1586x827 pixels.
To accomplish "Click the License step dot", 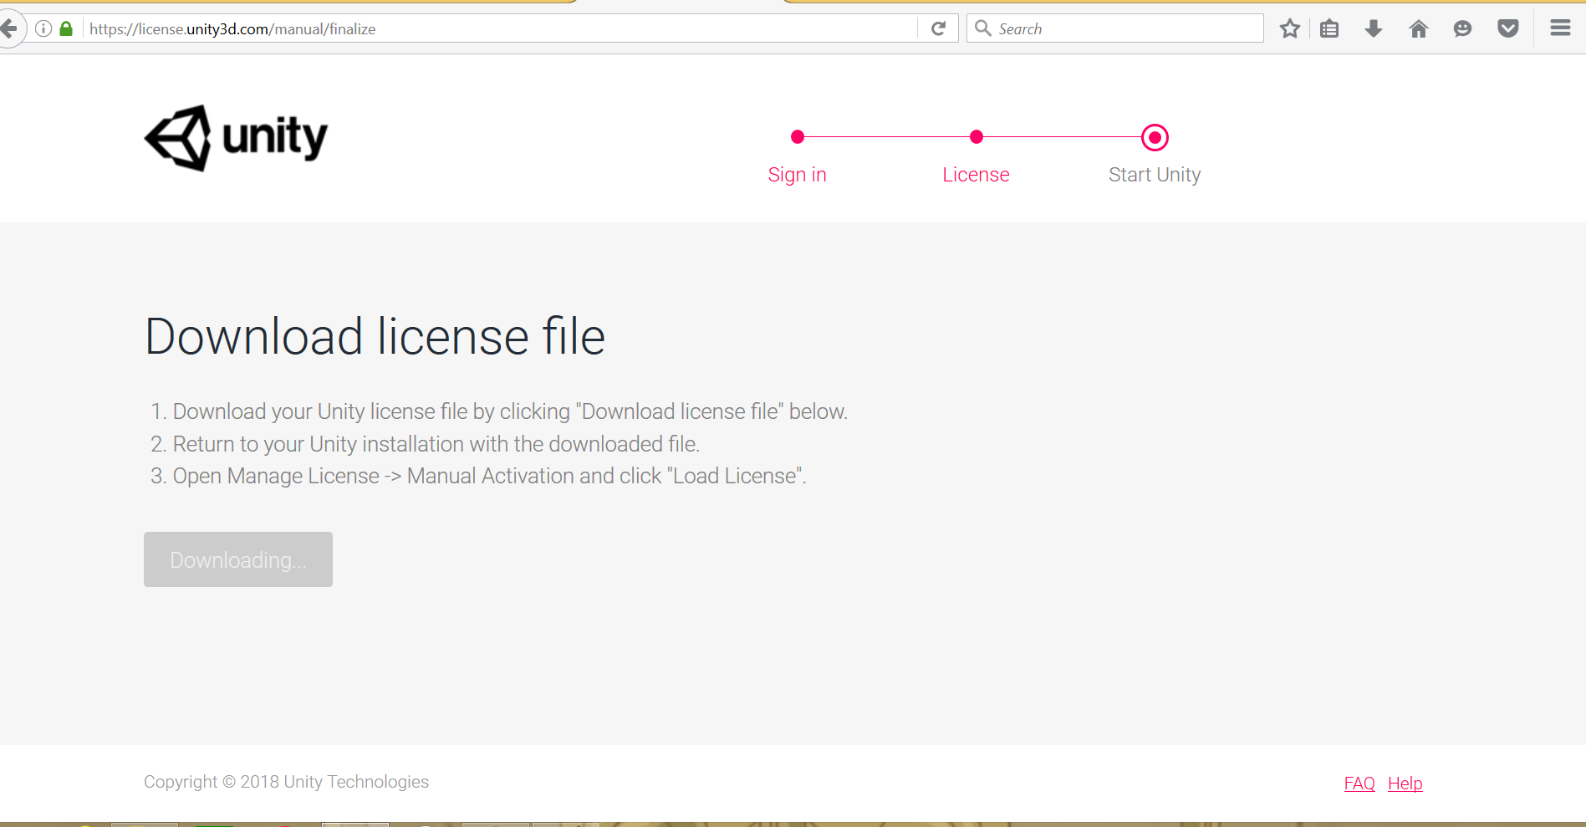I will 977,137.
